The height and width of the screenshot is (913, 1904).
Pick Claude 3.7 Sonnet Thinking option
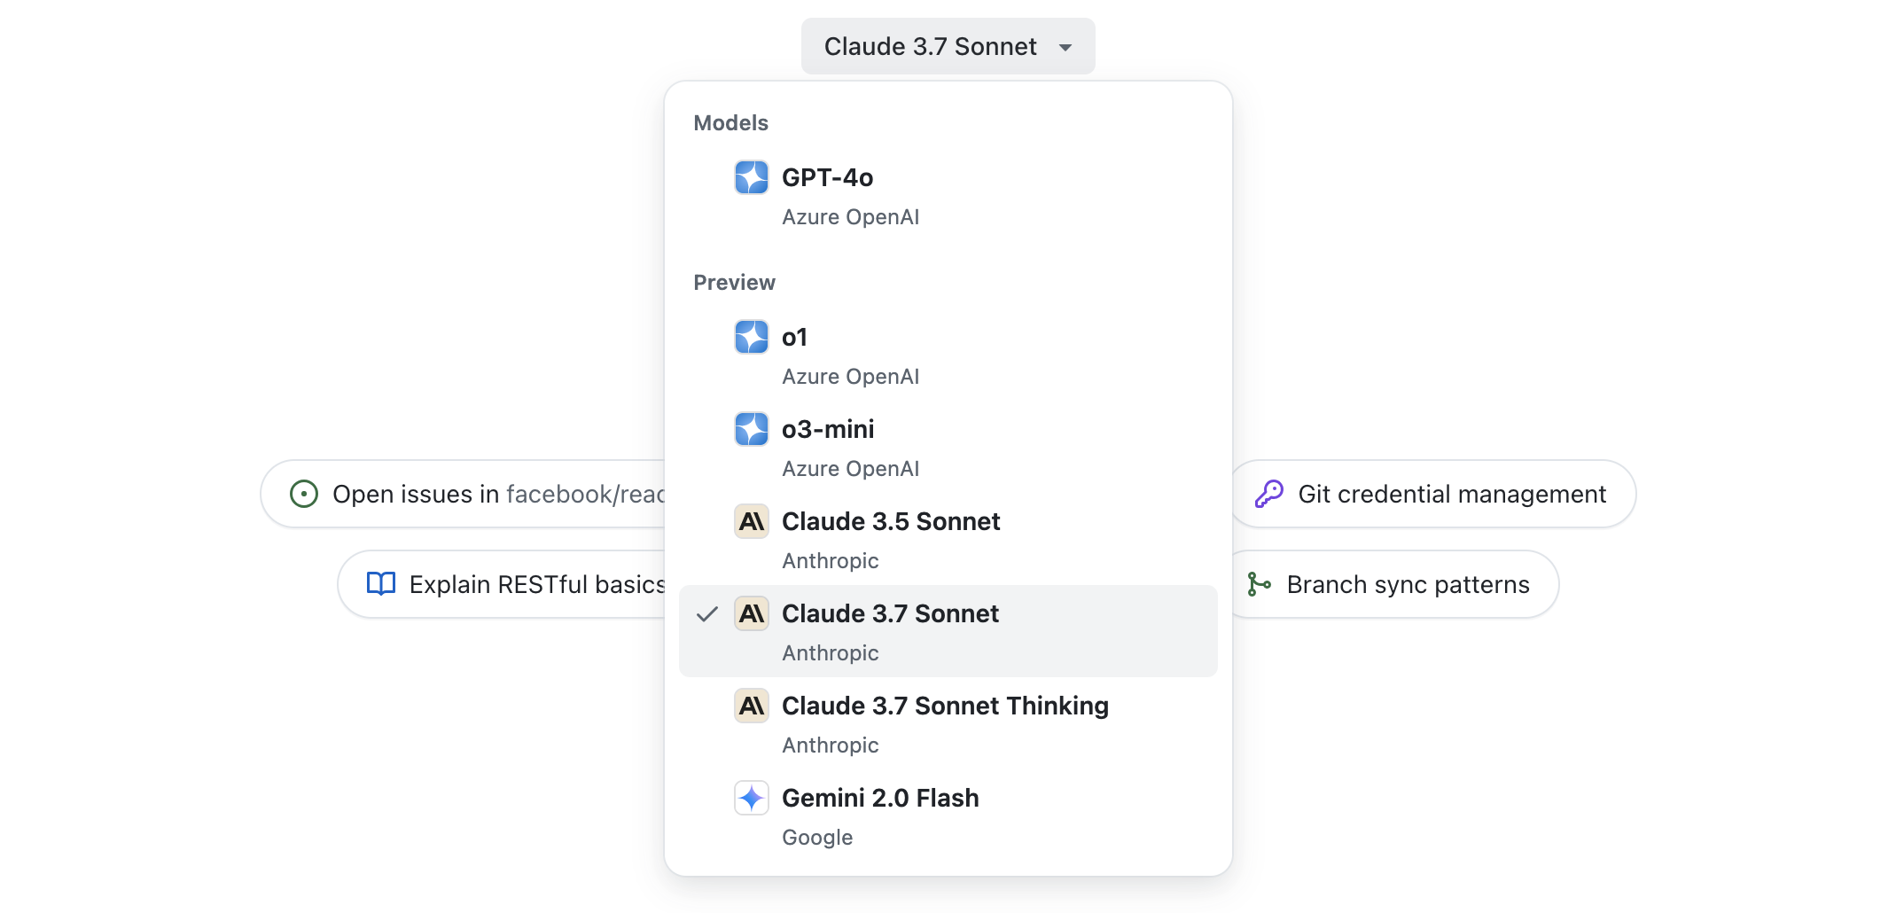[948, 723]
